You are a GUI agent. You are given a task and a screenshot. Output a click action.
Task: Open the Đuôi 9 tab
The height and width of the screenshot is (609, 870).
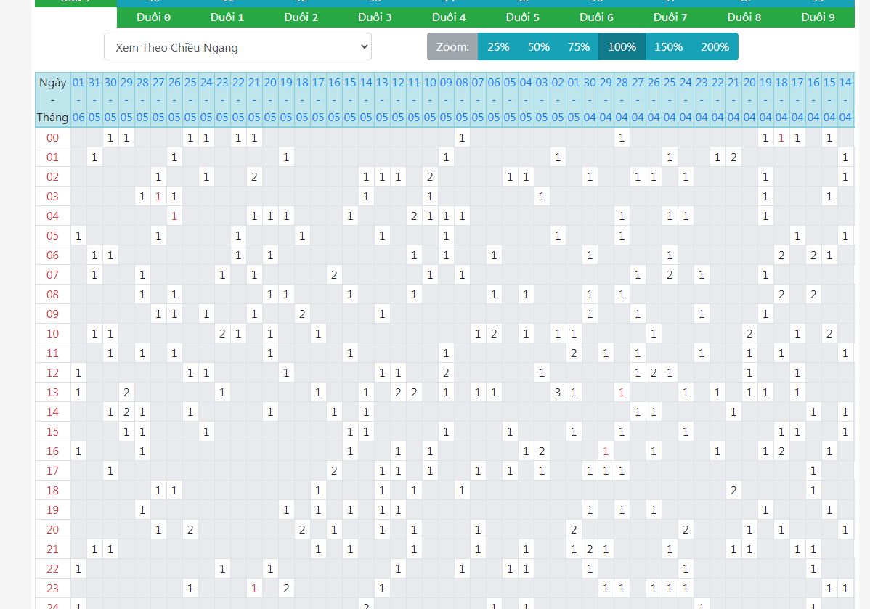click(817, 17)
